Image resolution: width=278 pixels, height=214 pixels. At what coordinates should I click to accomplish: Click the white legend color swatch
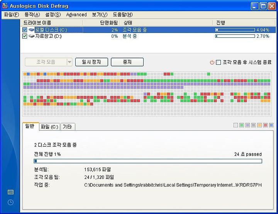(x=236, y=125)
